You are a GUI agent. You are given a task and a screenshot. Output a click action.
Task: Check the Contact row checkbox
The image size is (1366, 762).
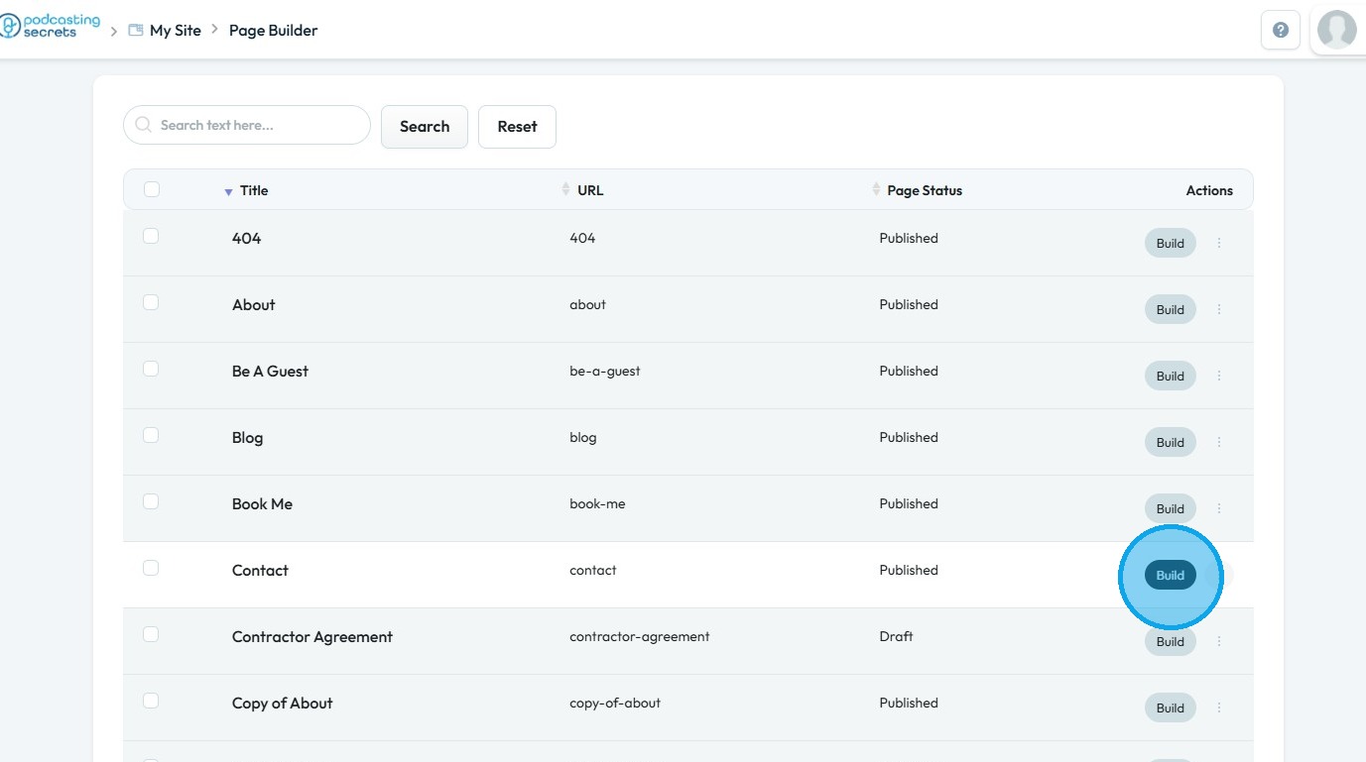[151, 568]
